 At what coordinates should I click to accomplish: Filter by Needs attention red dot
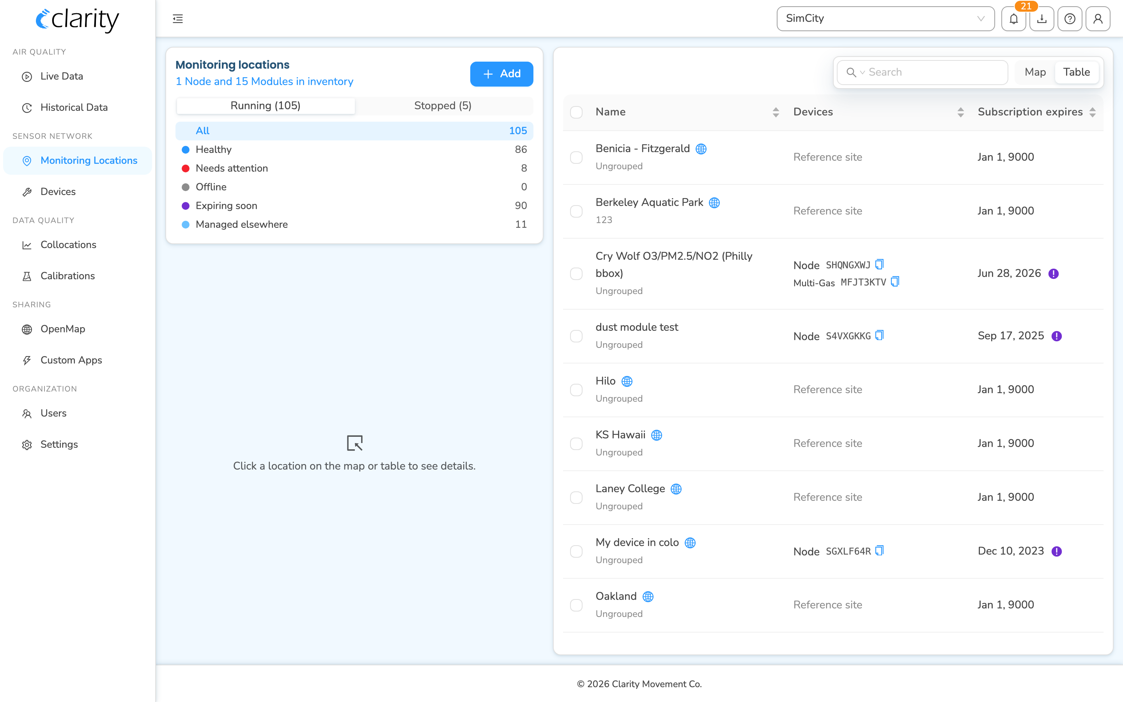(186, 168)
